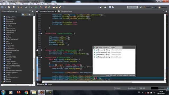Image resolution: width=169 pixels, height=95 pixels.
Task: Open the Refactor menu
Action: tap(18, 4)
